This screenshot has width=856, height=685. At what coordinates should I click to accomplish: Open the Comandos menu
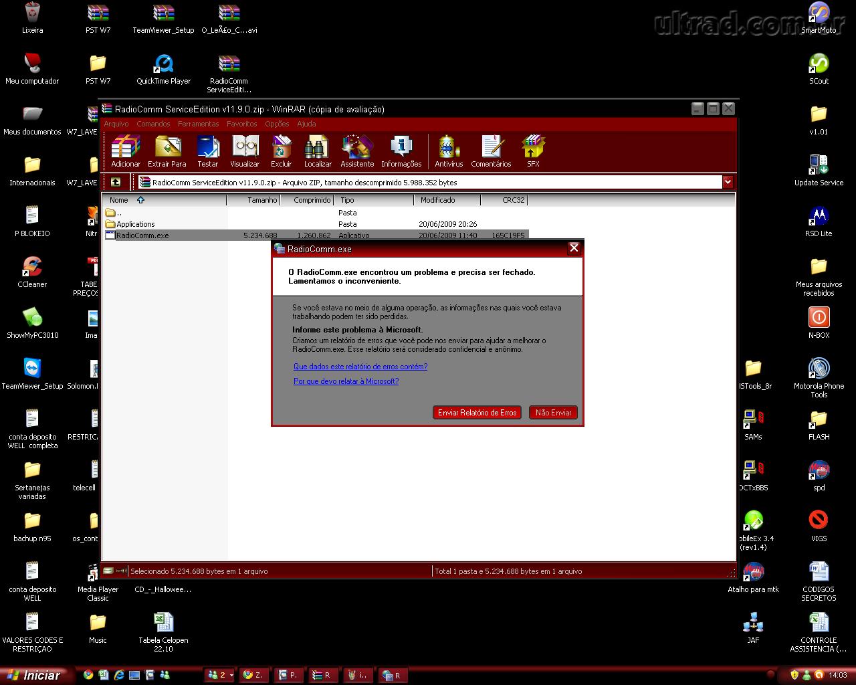[x=153, y=124]
